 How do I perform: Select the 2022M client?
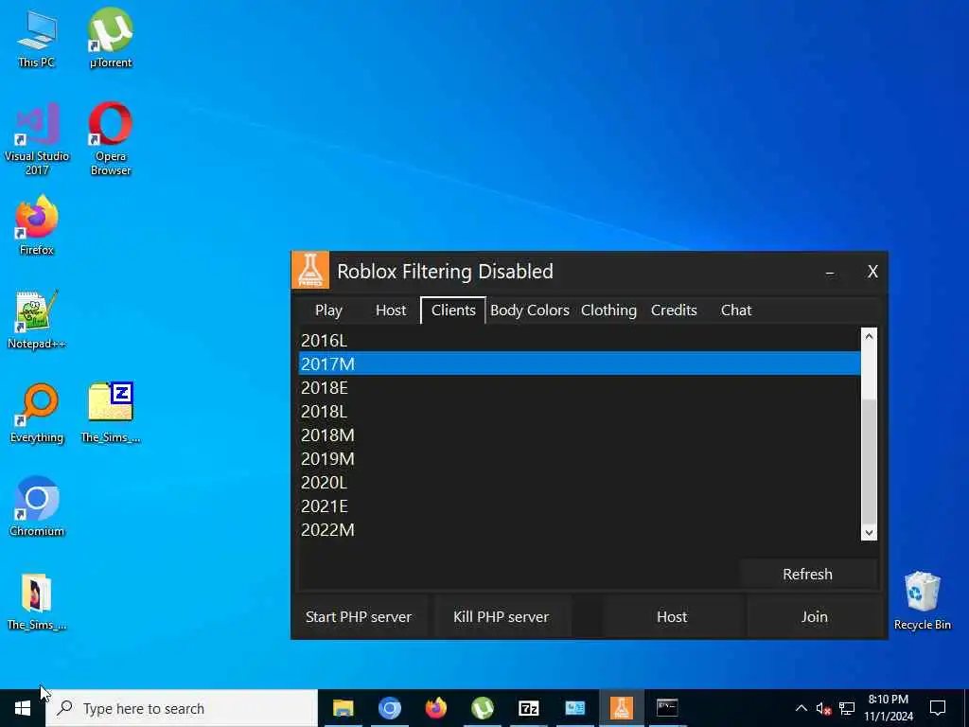[x=579, y=530]
